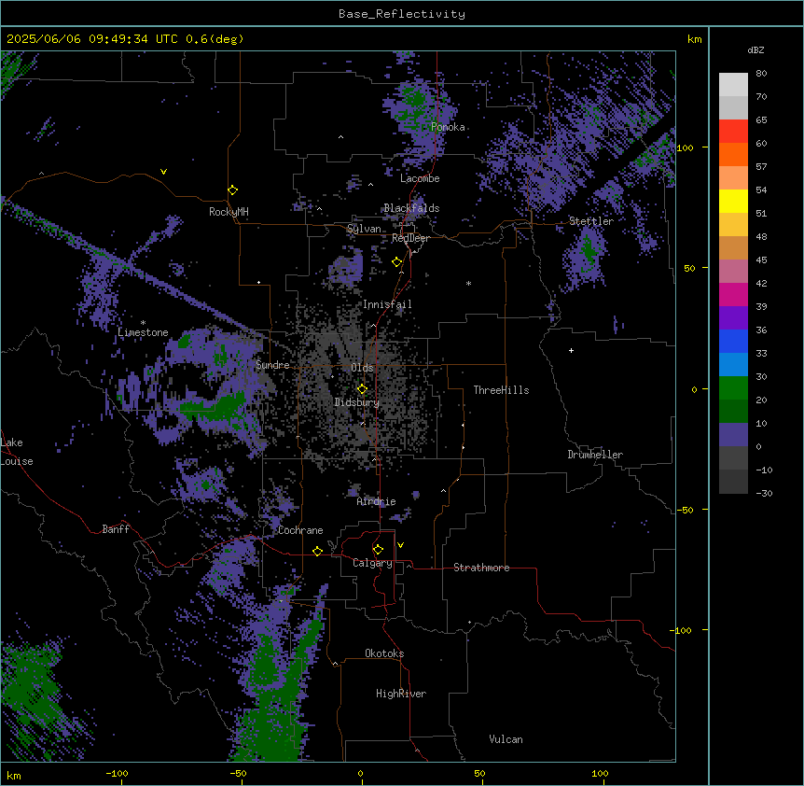This screenshot has height=786, width=804.
Task: Pick the magenta 42 dBZ legend swatch
Action: [x=733, y=294]
